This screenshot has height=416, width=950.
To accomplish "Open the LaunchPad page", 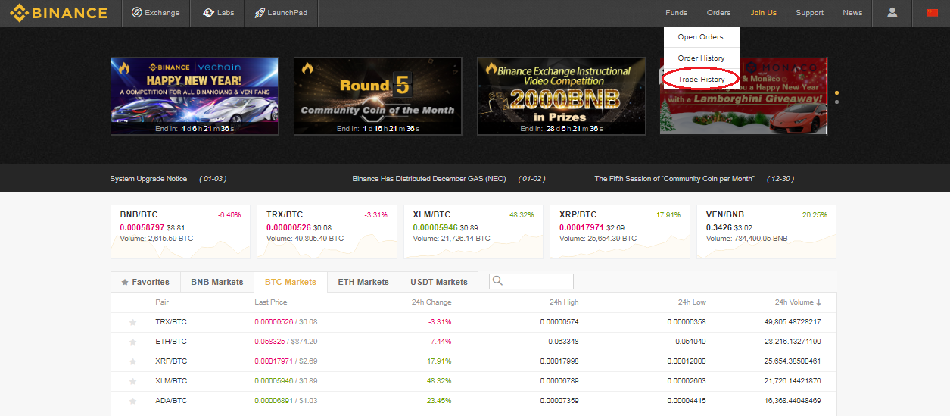I will point(281,13).
